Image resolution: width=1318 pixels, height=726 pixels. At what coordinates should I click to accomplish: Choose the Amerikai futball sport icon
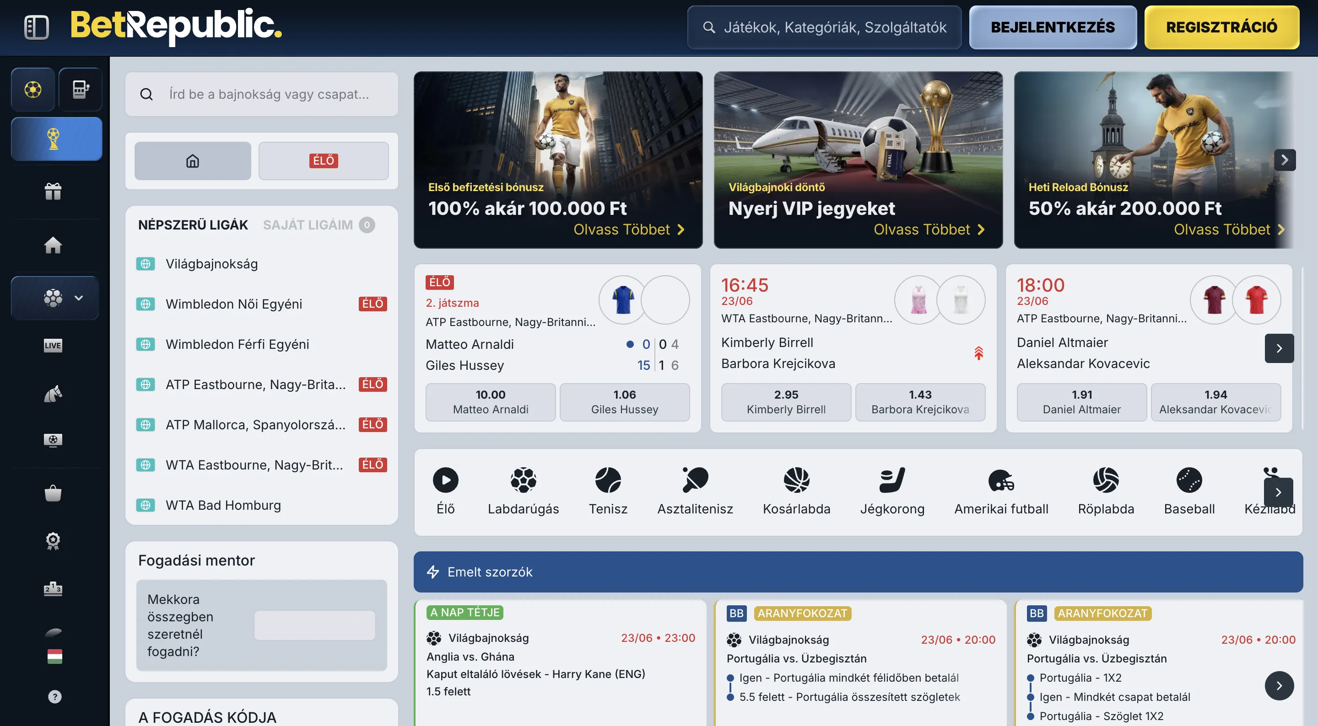pos(1001,480)
